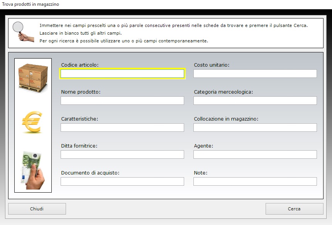Start the search with Cerca button

coord(295,209)
